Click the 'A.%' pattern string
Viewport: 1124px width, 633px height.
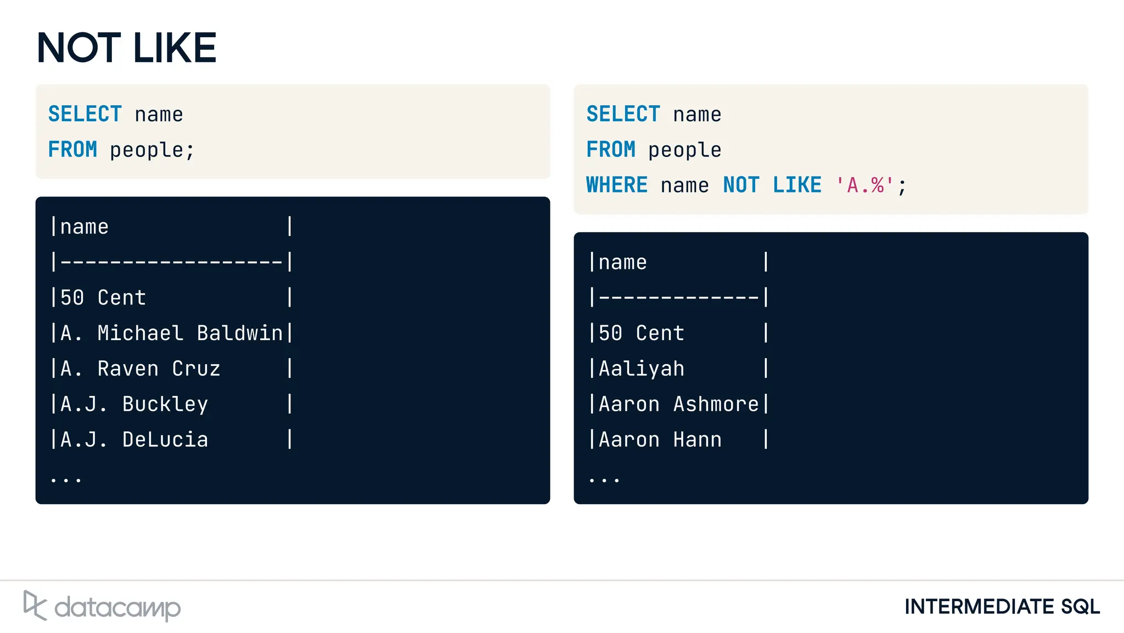(865, 185)
